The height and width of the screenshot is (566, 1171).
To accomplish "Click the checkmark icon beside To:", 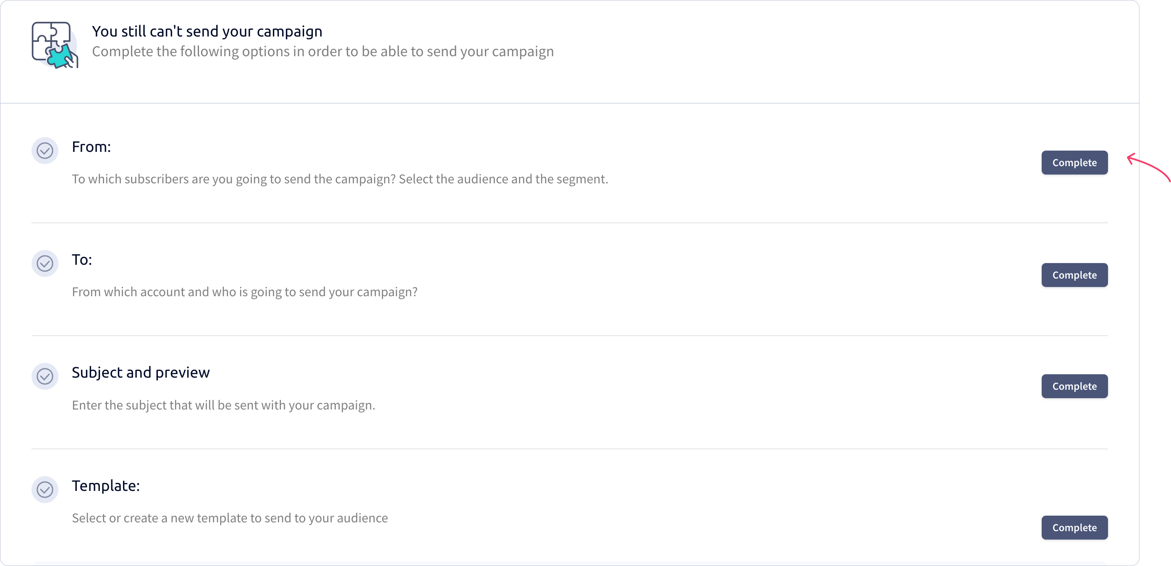I will (x=45, y=263).
